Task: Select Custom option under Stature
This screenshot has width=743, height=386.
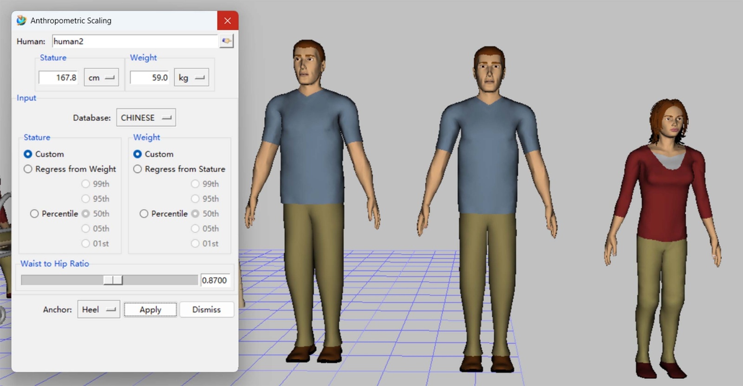Action: [x=28, y=154]
